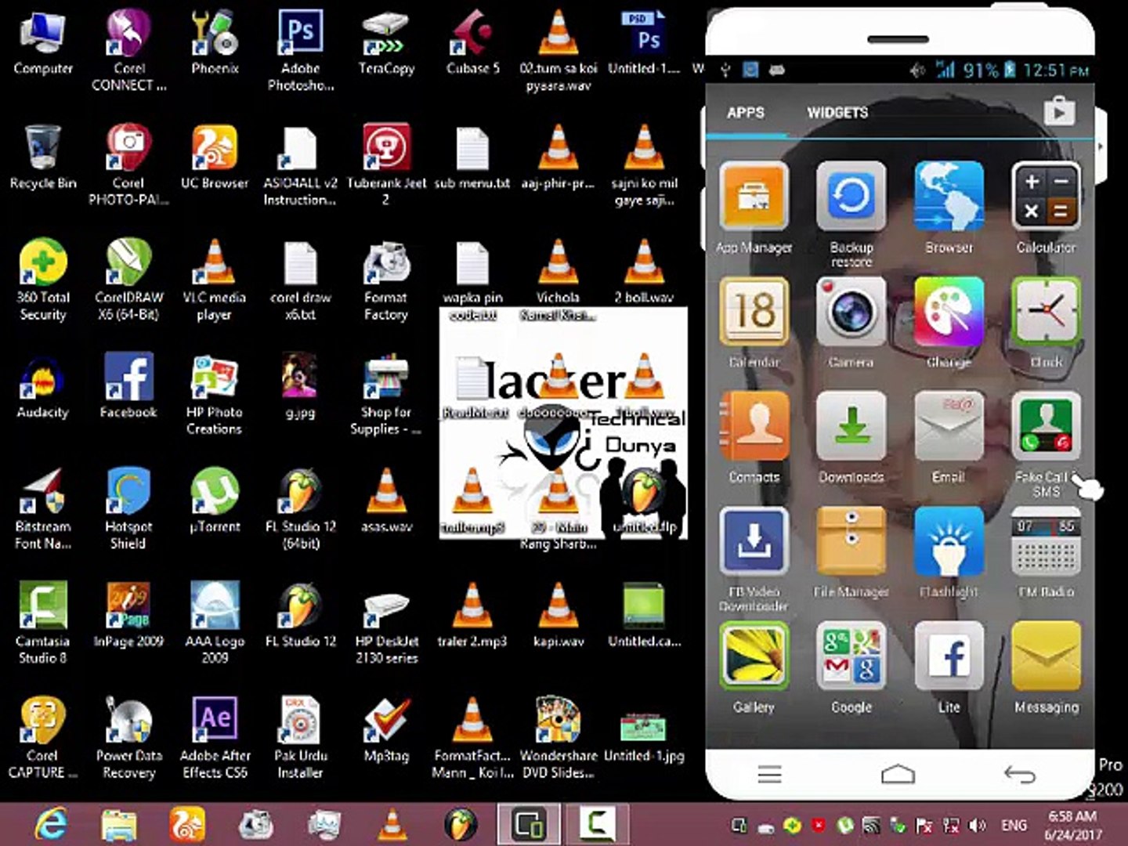Switch to the APPS tab on the phone
Viewport: 1128px width, 846px height.
745,113
